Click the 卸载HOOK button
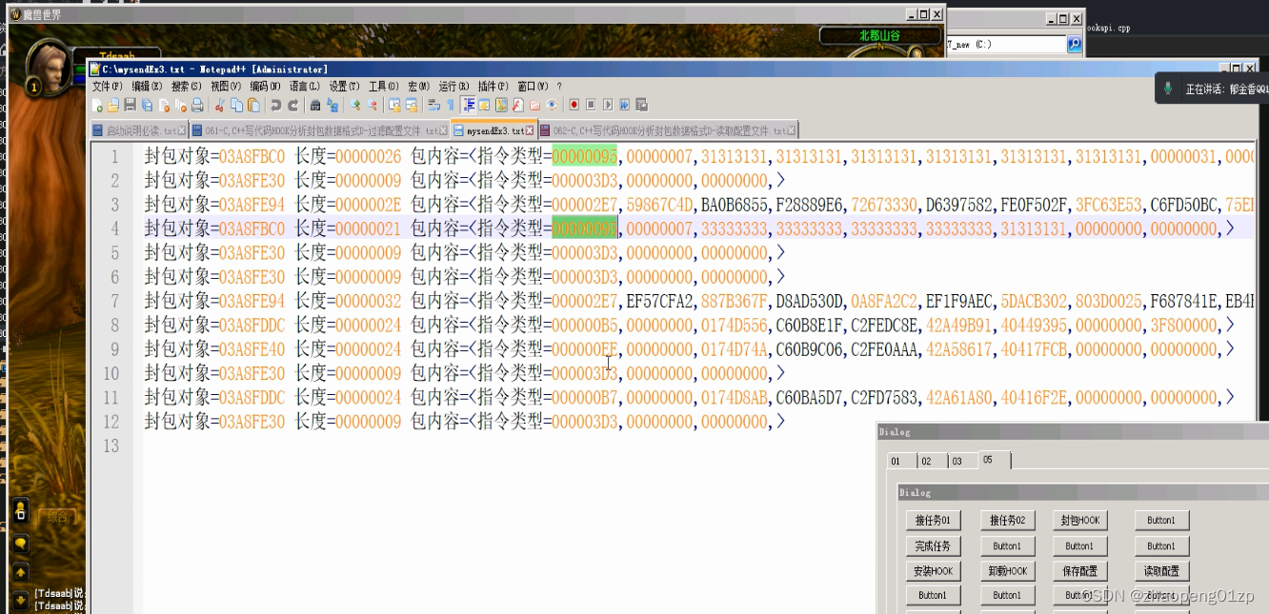1269x614 pixels. 1007,571
